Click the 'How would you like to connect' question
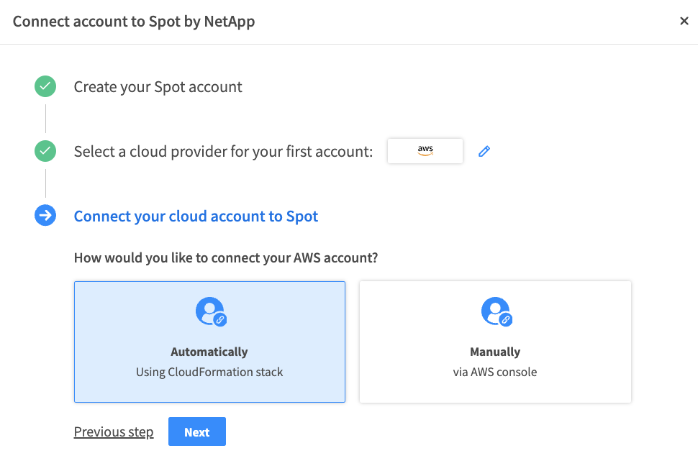 [226, 257]
